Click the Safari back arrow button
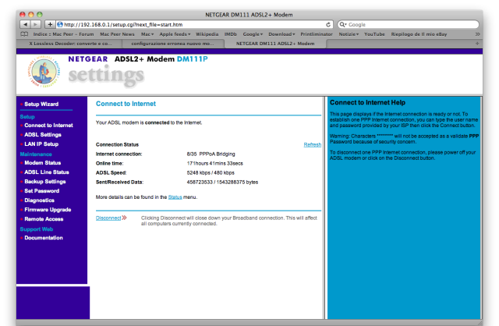Viewport: 499px width, 326px height. (26, 24)
